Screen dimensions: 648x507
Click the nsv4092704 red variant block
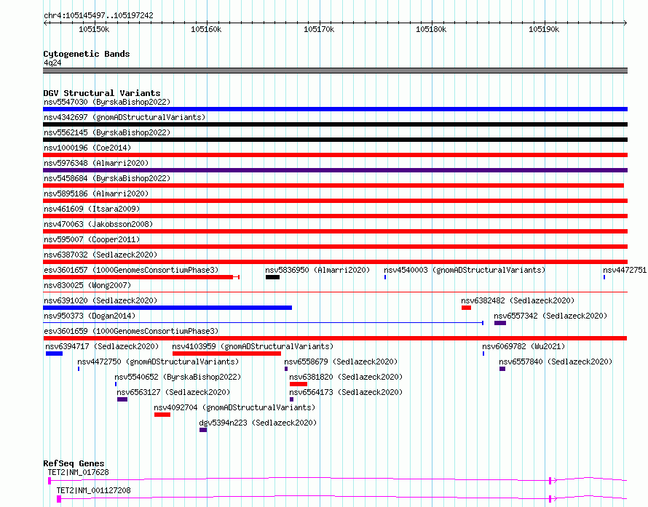click(x=162, y=415)
